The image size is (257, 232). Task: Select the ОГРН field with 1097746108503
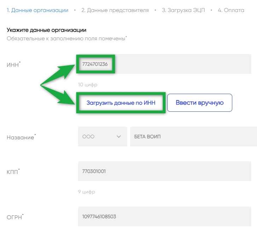click(165, 216)
